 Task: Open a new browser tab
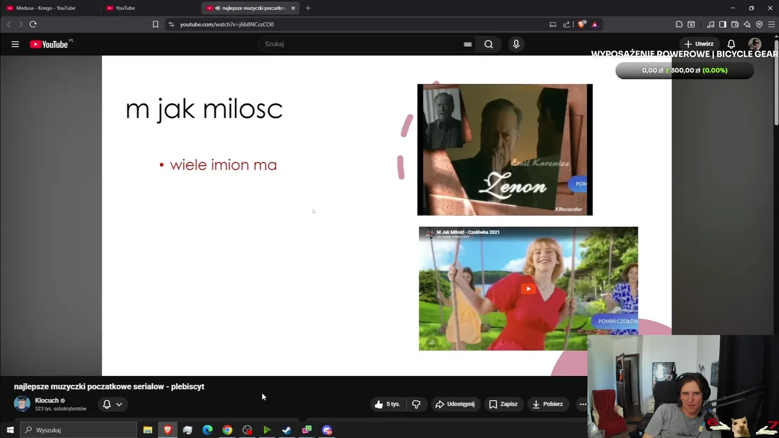point(308,8)
